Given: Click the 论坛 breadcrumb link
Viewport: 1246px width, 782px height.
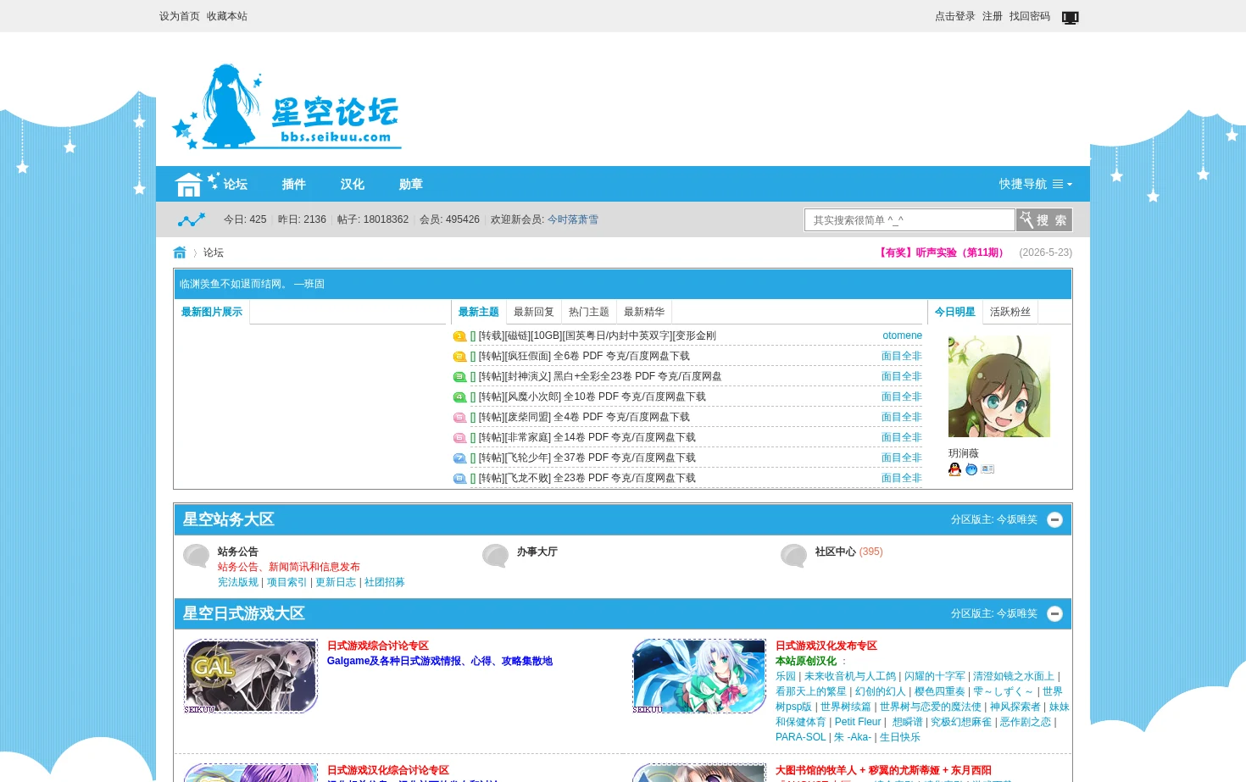Looking at the screenshot, I should coord(214,252).
